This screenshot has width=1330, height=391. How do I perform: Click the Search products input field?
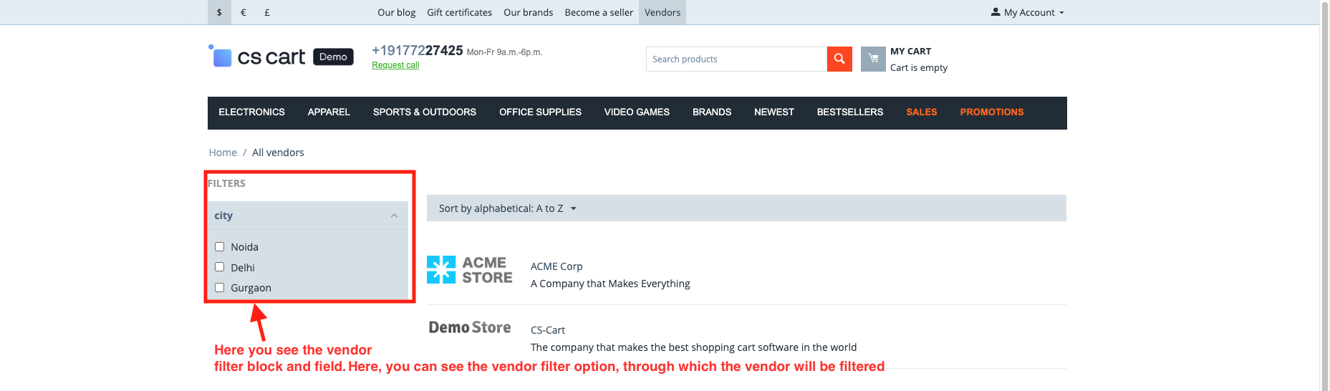736,59
